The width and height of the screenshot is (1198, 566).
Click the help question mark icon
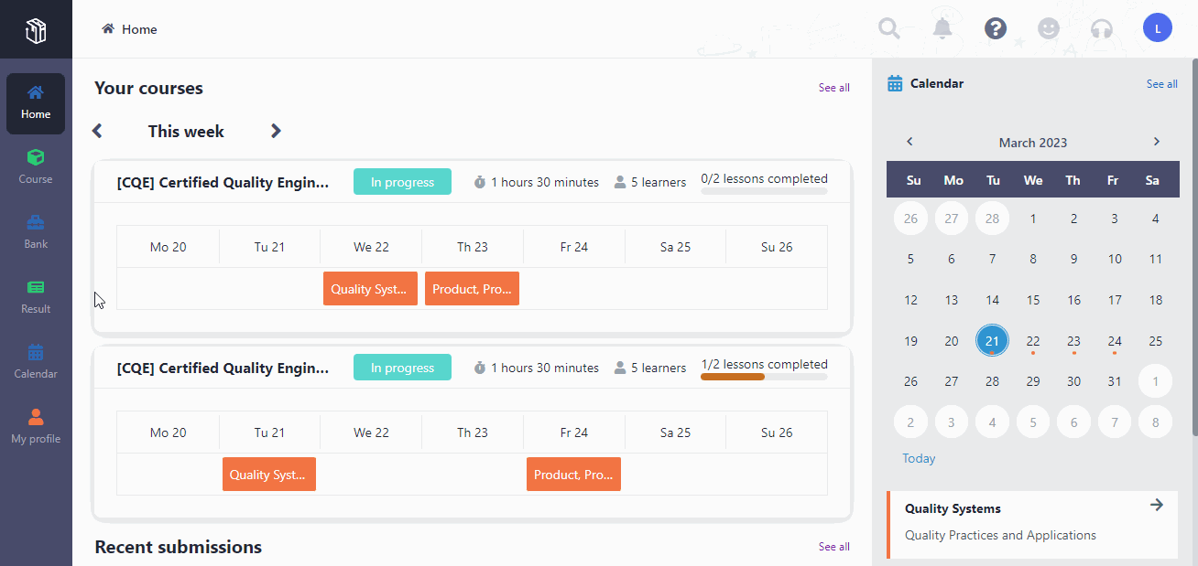click(x=996, y=28)
